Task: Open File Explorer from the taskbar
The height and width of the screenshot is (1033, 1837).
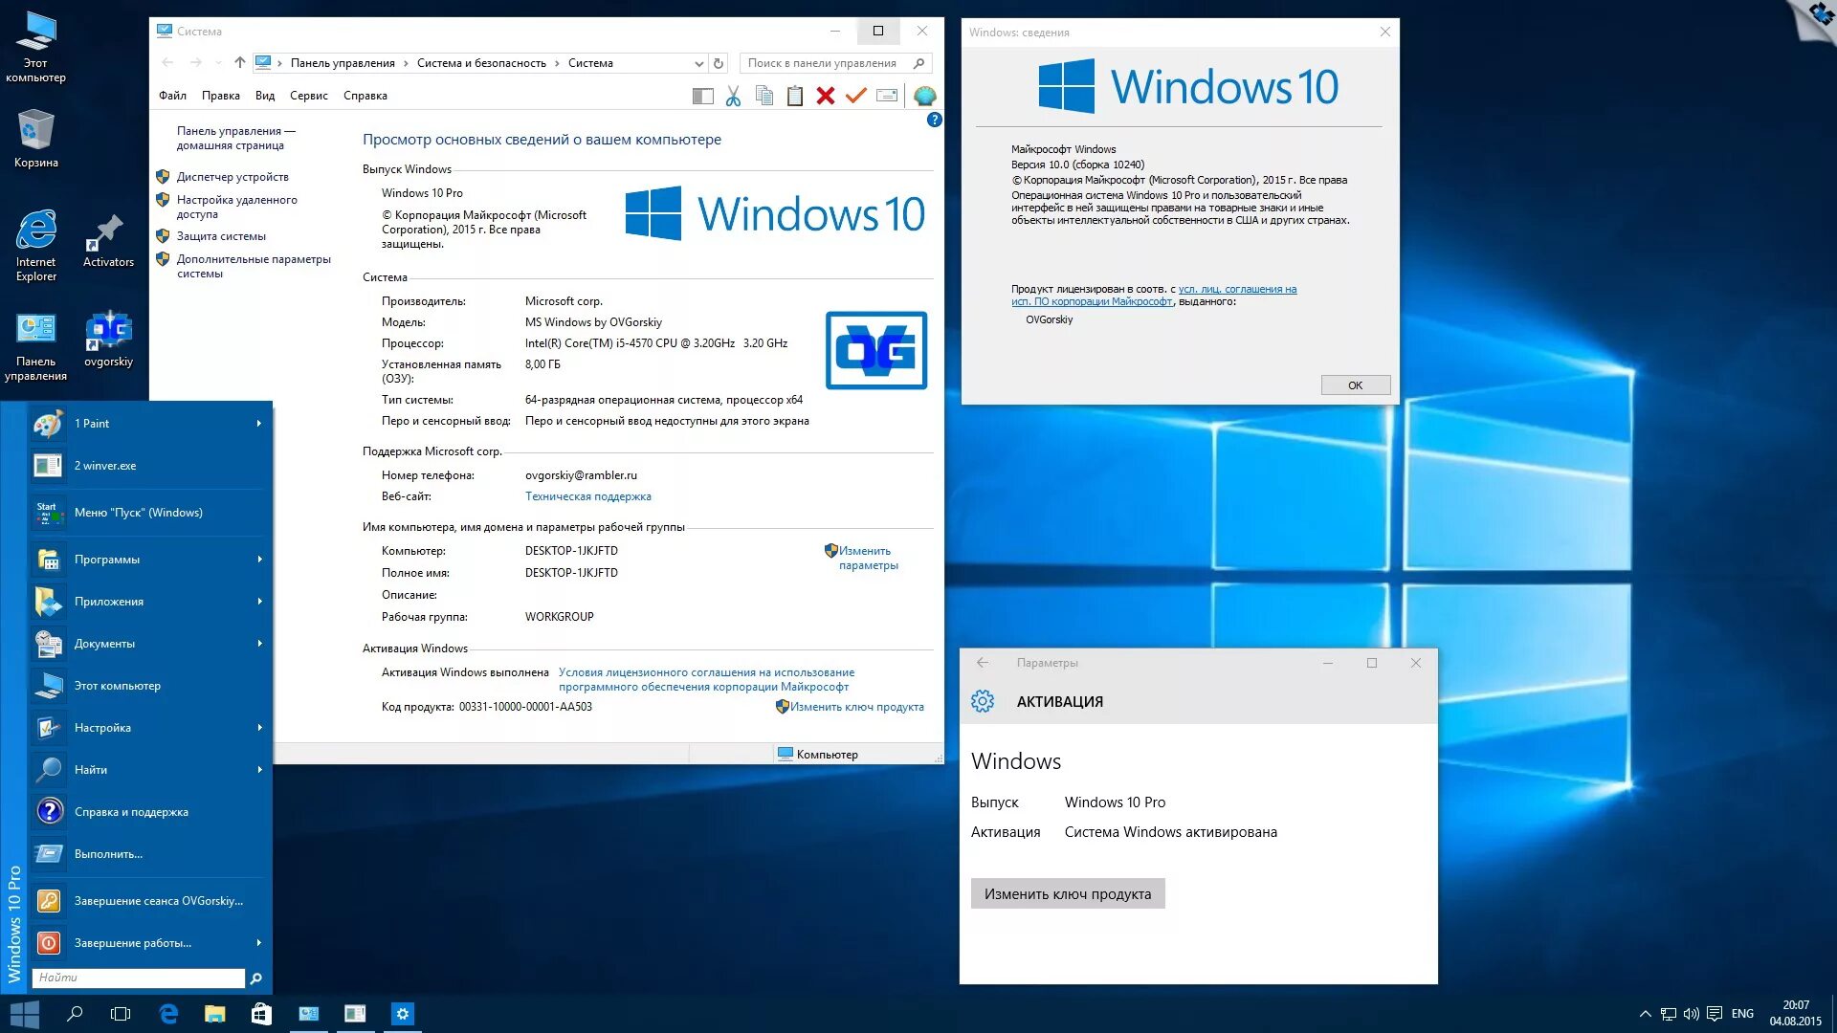Action: coord(214,1014)
